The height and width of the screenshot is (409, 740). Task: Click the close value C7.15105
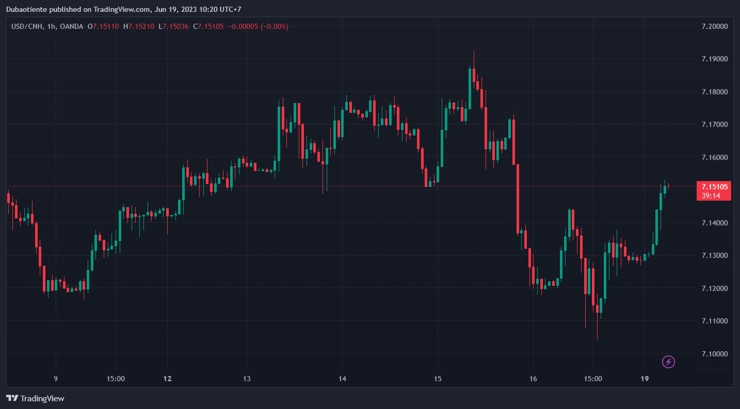[208, 26]
